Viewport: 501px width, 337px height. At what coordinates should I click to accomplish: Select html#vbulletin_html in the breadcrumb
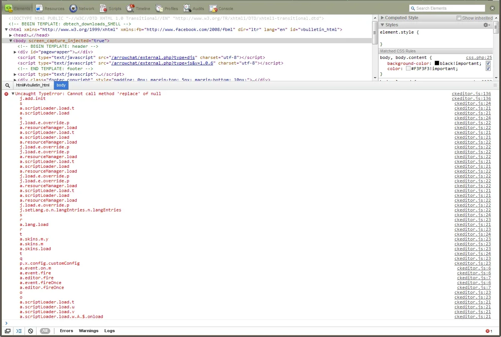pyautogui.click(x=32, y=85)
